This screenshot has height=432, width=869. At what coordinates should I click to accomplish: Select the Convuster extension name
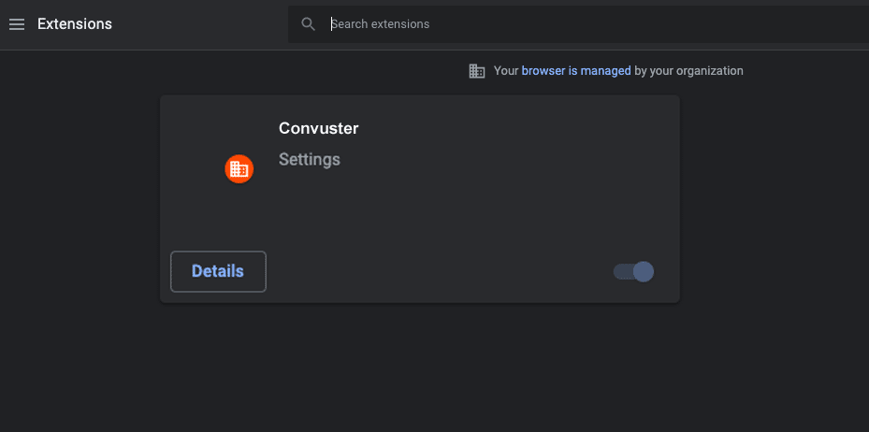[319, 128]
